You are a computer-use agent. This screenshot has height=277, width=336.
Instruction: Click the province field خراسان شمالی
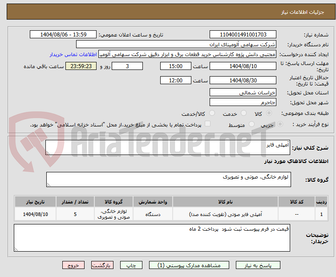tap(243, 92)
